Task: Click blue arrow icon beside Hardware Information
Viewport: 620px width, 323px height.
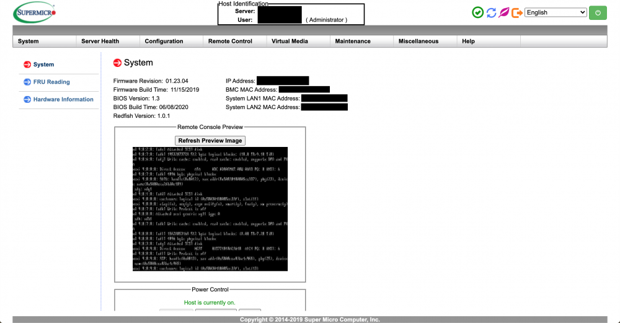Action: [27, 99]
